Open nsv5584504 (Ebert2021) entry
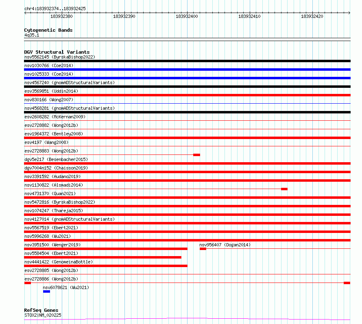 coord(51,253)
